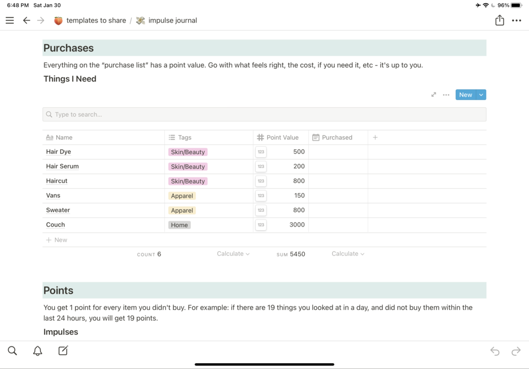Open the database as full page
529x369 pixels.
(434, 95)
